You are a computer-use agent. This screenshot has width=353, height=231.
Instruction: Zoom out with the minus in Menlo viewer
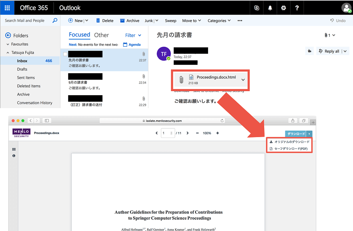(x=197, y=133)
